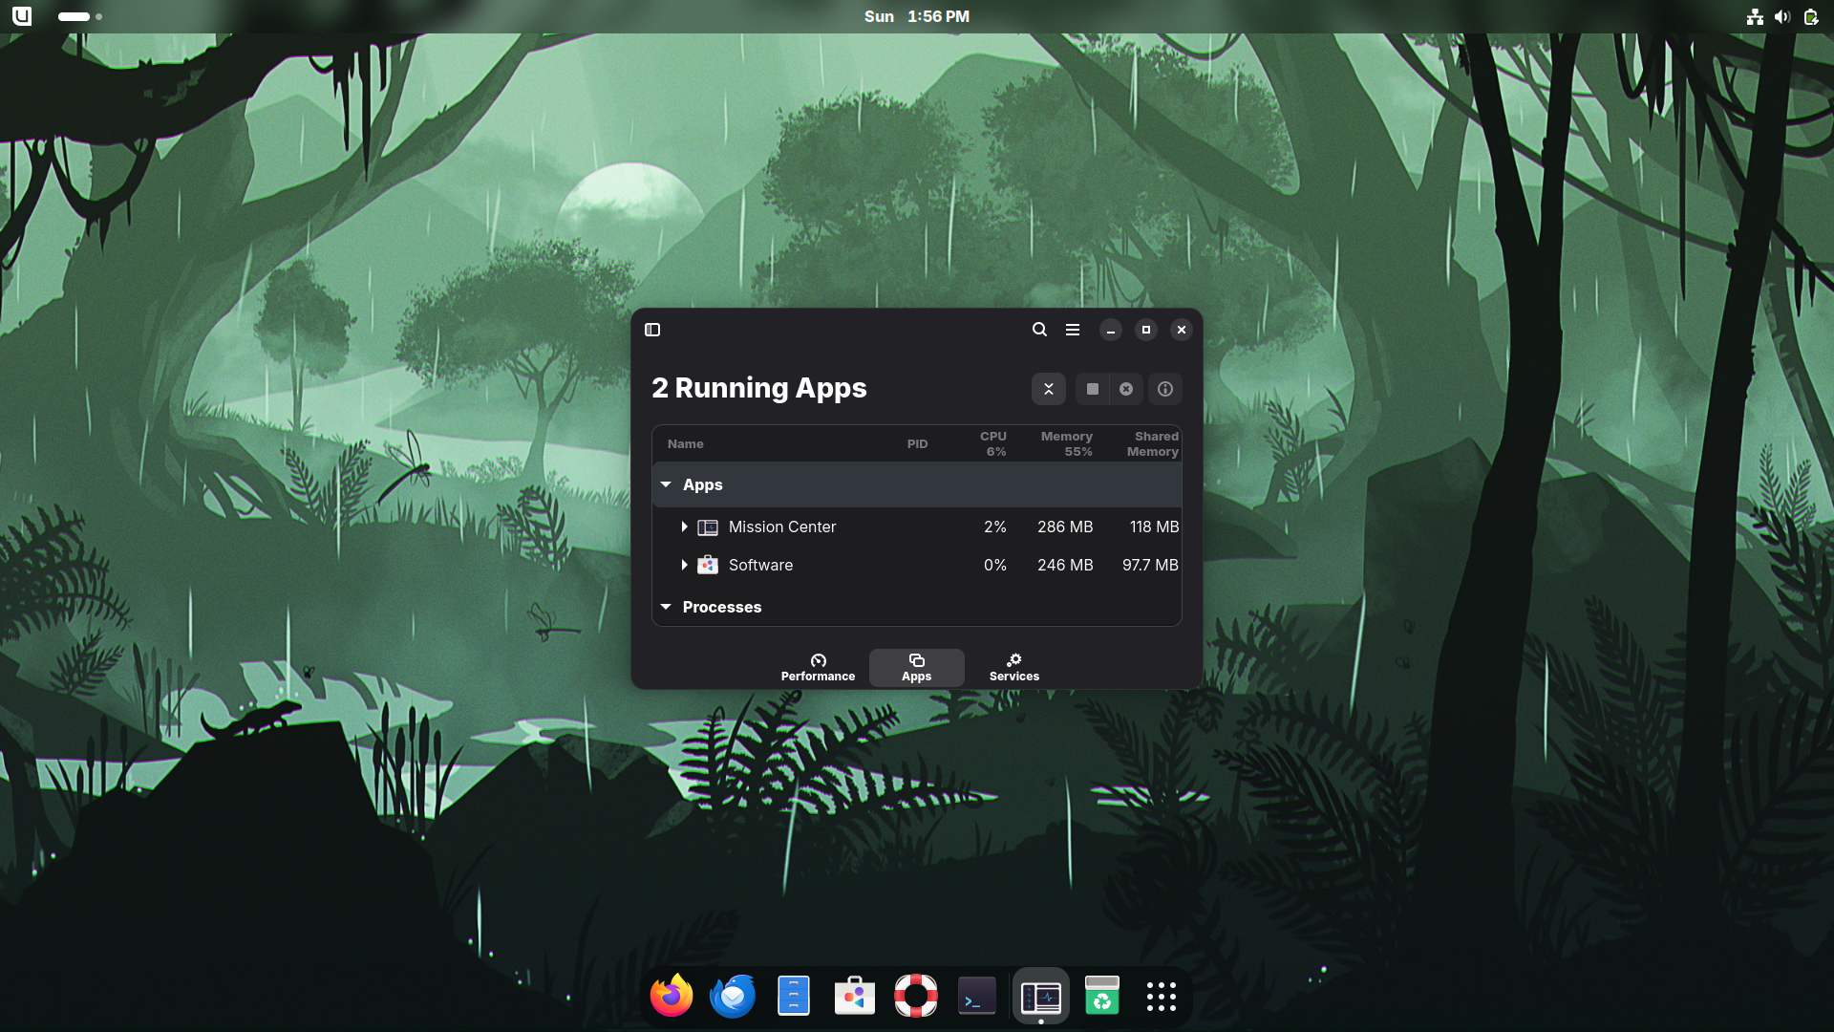Select the Mission Center row name
Screen dimensions: 1834x1032
(782, 527)
